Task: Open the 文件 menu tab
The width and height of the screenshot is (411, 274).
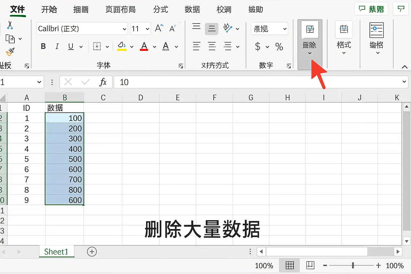Action: point(18,10)
